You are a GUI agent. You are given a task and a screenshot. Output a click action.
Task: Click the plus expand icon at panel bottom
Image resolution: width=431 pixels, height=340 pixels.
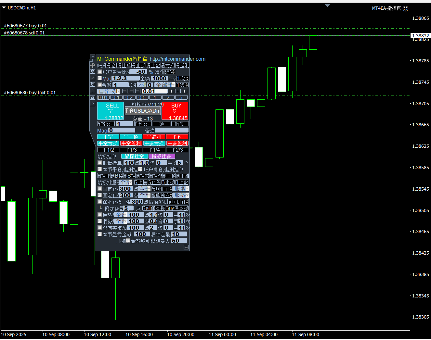tap(186, 247)
